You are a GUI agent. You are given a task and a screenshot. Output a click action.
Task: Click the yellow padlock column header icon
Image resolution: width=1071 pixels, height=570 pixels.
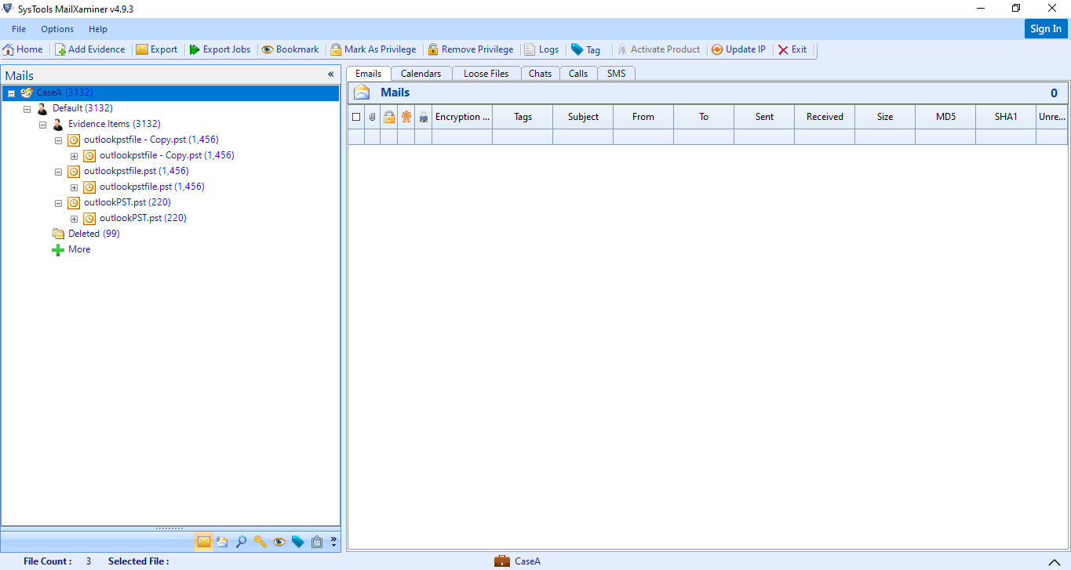tap(389, 117)
